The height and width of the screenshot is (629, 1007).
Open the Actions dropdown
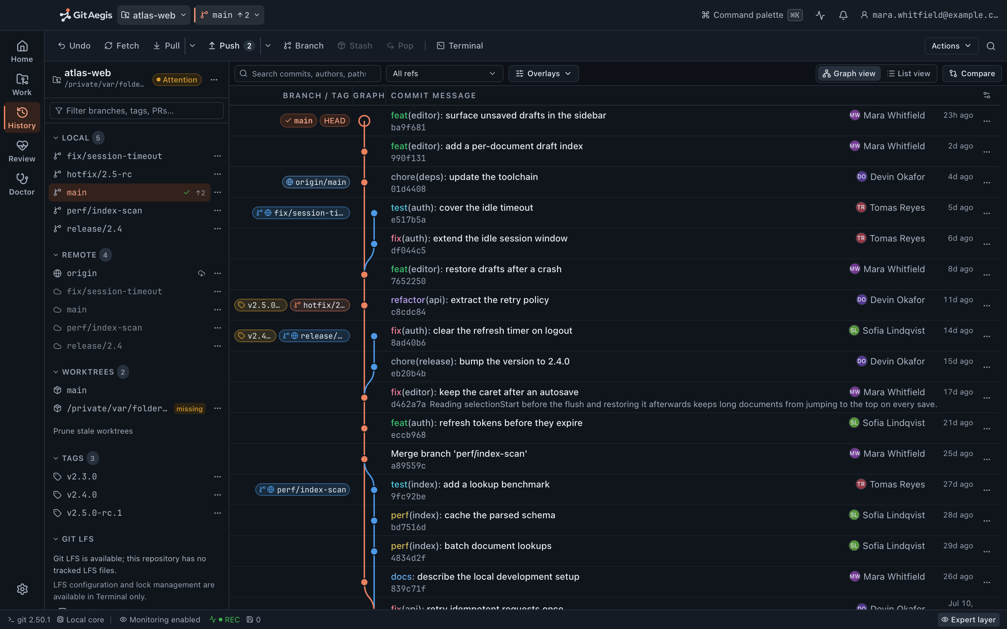point(951,46)
